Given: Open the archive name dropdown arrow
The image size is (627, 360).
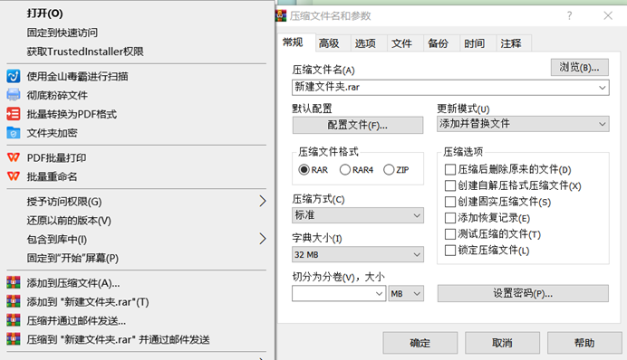Looking at the screenshot, I should click(603, 88).
